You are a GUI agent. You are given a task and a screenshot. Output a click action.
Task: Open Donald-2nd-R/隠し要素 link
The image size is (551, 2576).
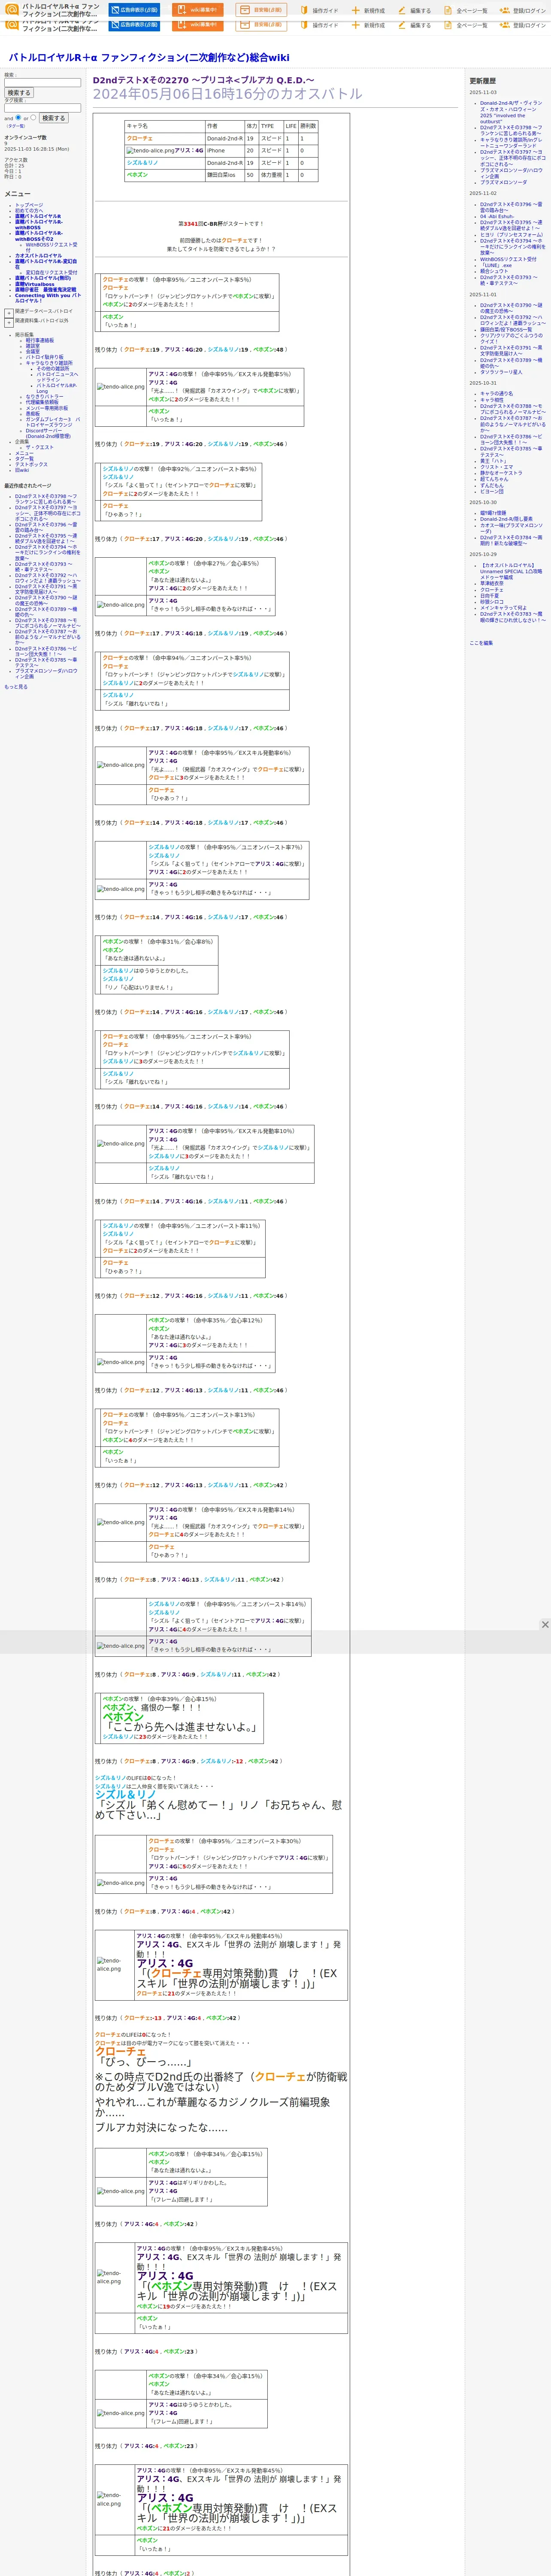pyautogui.click(x=506, y=519)
